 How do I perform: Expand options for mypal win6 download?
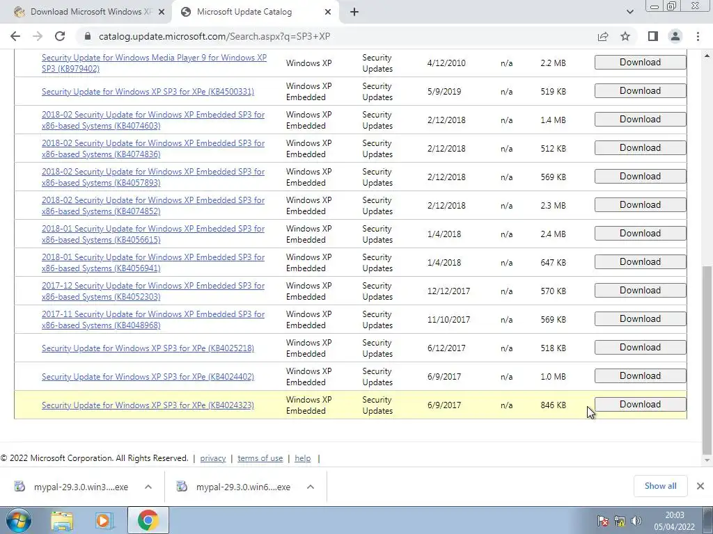coord(311,487)
